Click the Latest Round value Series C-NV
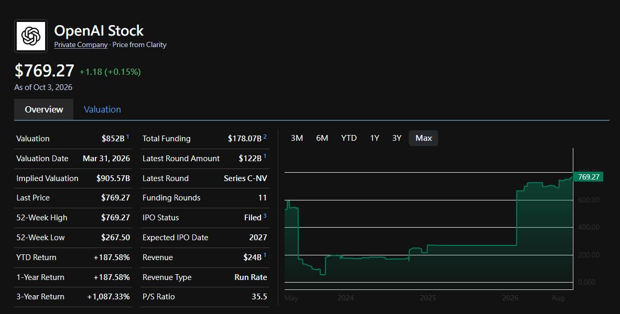 point(246,178)
